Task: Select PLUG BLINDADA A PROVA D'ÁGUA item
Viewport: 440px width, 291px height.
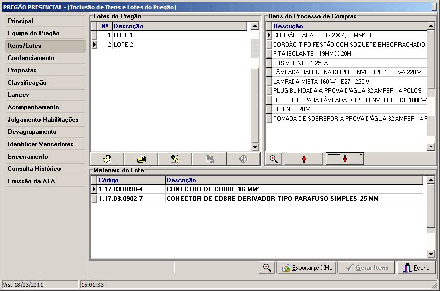Action: click(x=347, y=91)
